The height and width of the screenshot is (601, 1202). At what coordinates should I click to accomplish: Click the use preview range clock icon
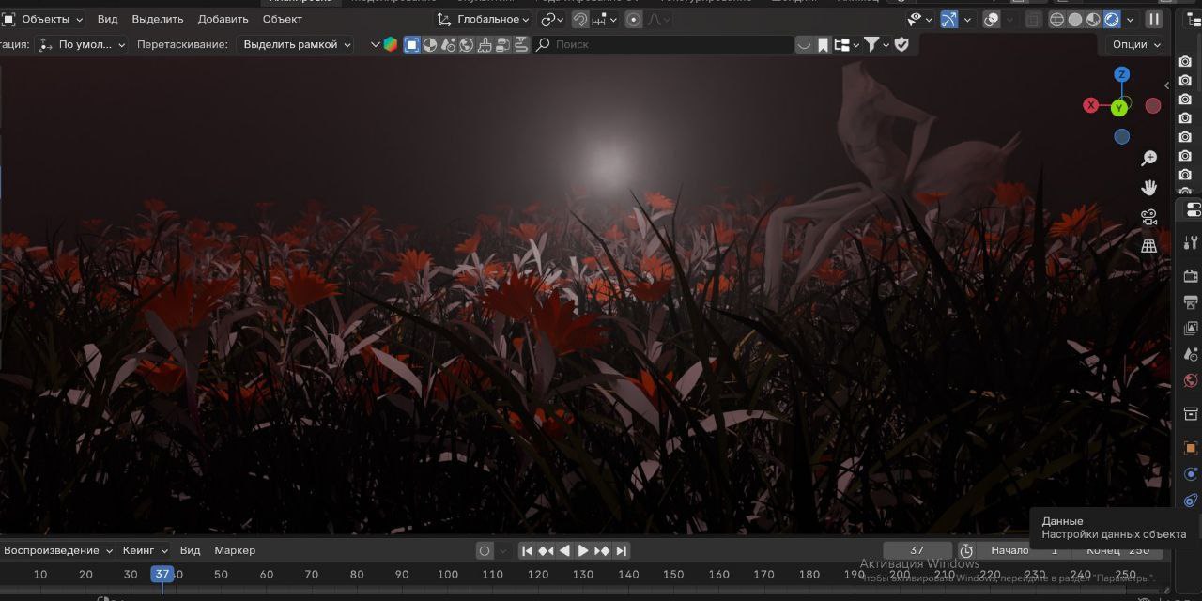(966, 550)
